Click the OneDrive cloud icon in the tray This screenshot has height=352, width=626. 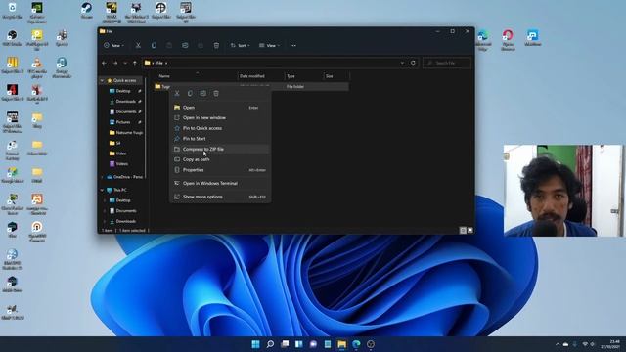[565, 344]
